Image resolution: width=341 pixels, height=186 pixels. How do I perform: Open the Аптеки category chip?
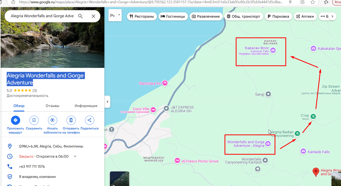305,16
